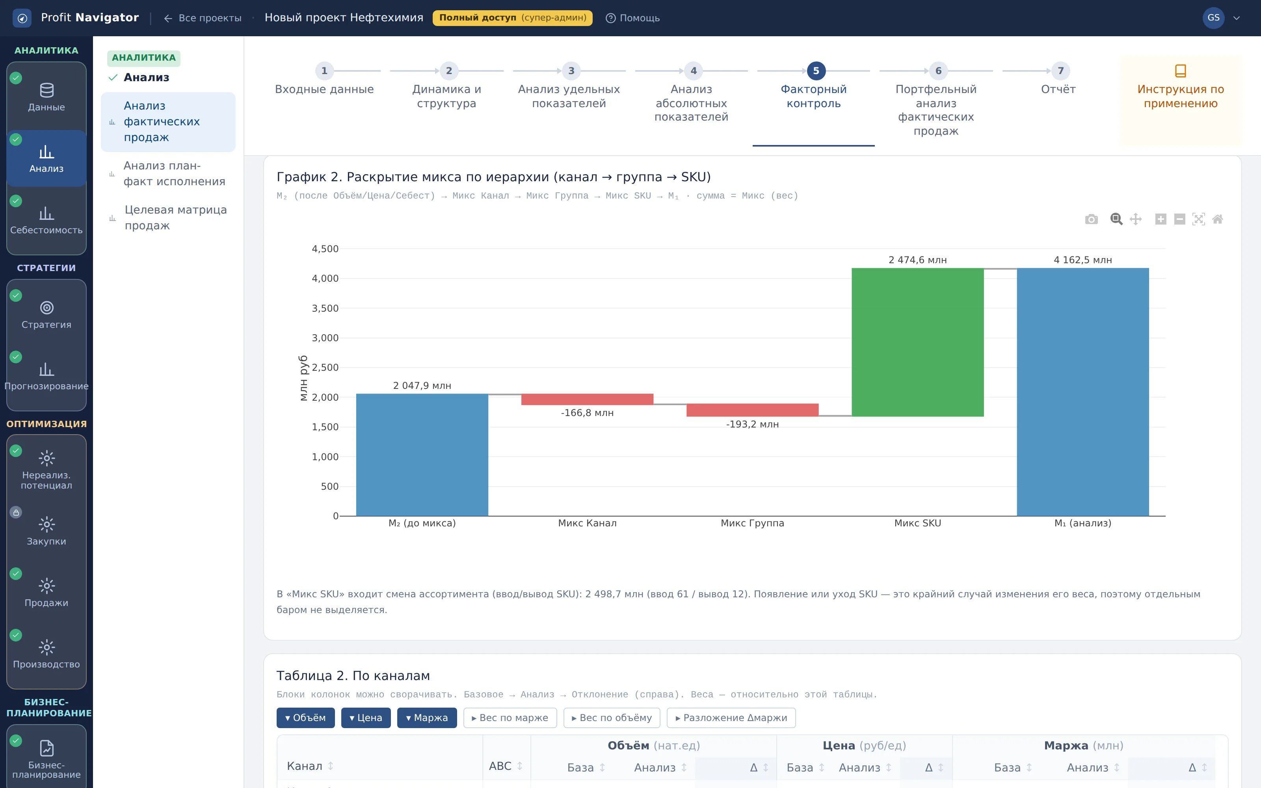Go back to Все проекты
The width and height of the screenshot is (1261, 788).
tap(202, 18)
